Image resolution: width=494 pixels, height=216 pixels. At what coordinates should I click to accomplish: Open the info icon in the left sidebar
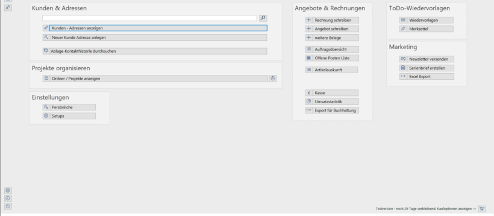(8, 199)
